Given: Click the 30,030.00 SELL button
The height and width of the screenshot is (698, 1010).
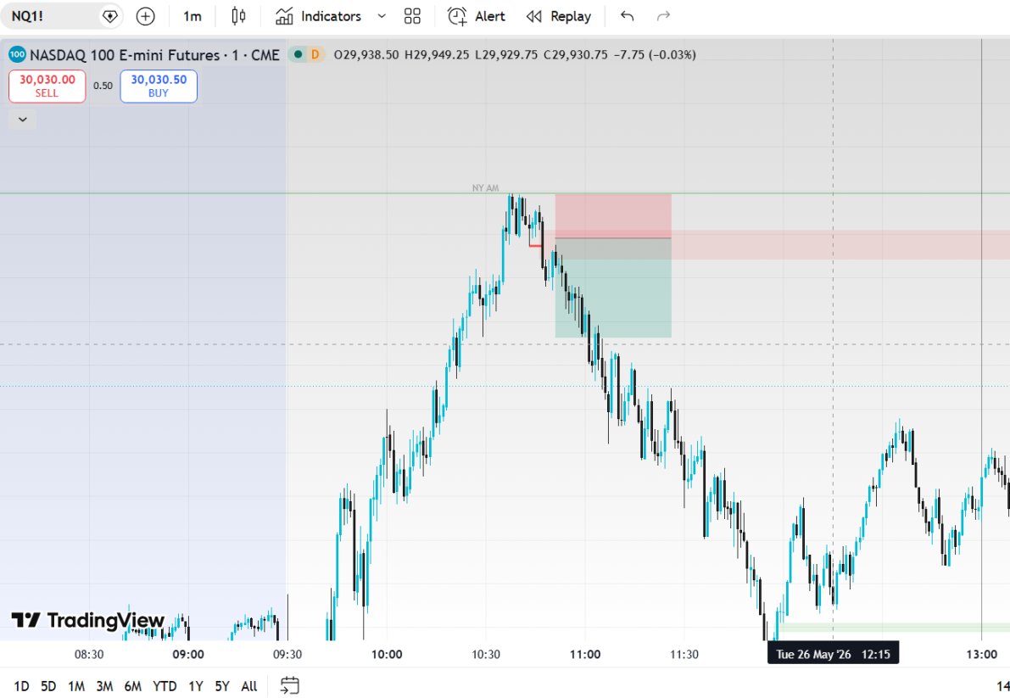Looking at the screenshot, I should coord(47,87).
